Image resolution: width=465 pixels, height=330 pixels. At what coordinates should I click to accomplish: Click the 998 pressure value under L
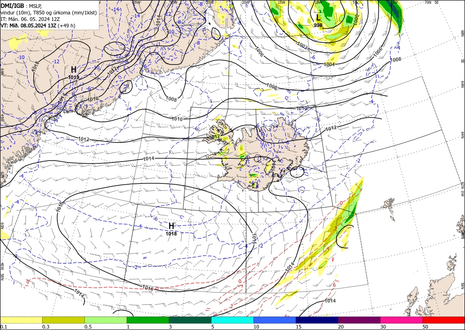pyautogui.click(x=318, y=25)
